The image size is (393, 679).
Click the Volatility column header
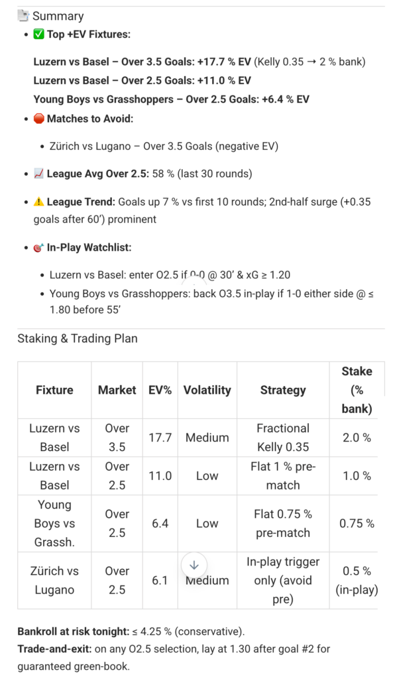[207, 390]
